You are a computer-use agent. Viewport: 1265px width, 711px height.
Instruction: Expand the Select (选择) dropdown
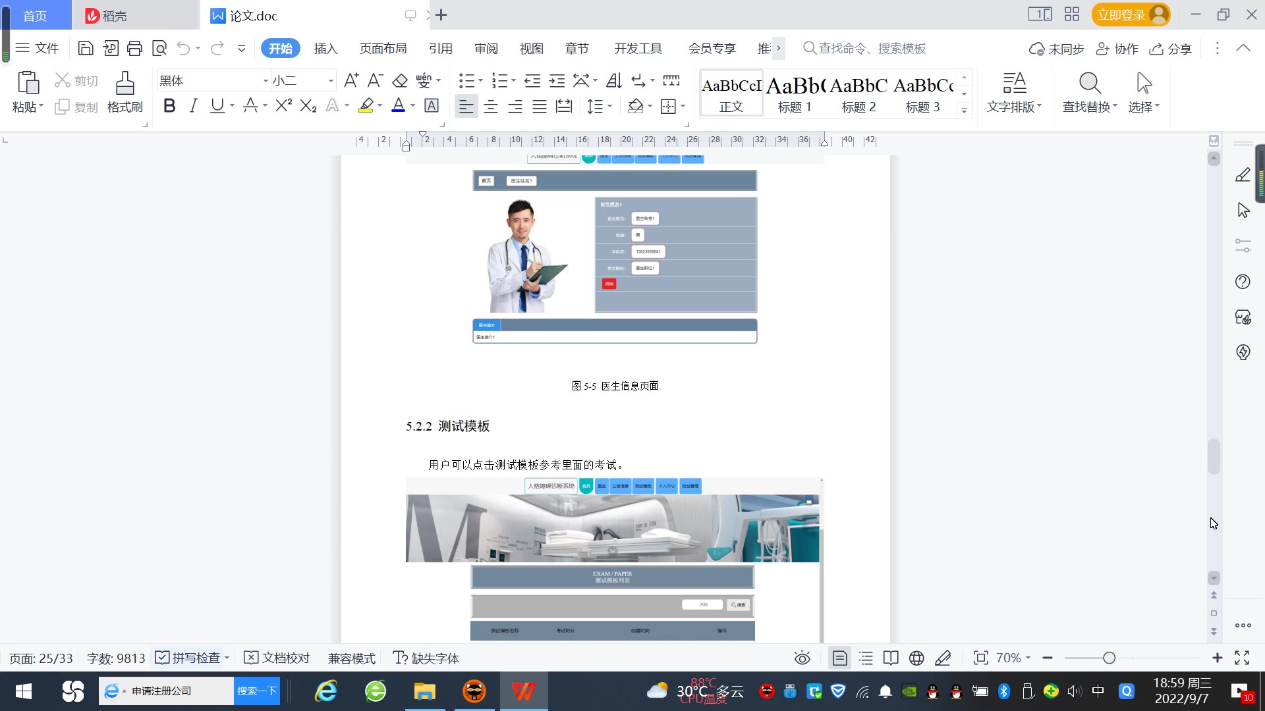click(x=1144, y=107)
